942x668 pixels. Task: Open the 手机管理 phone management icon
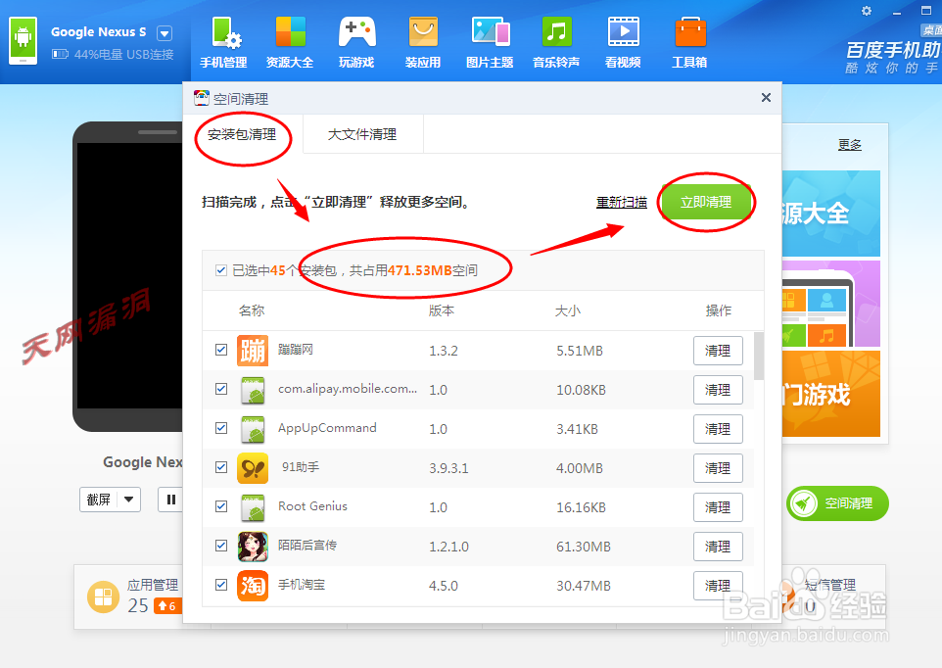click(223, 43)
